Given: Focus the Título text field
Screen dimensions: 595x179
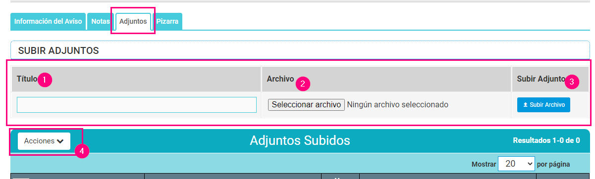Looking at the screenshot, I should pos(137,105).
